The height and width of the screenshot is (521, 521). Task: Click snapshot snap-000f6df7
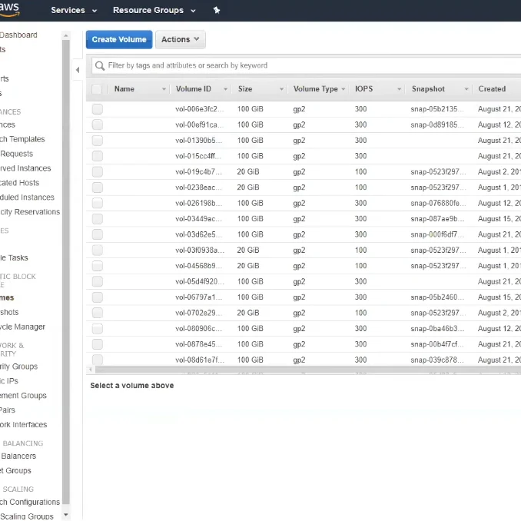click(x=437, y=234)
